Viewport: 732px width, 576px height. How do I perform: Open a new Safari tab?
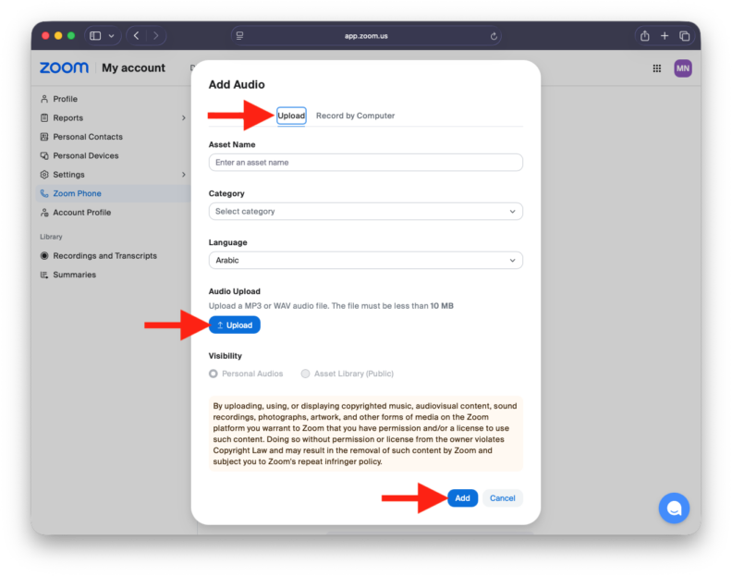click(665, 35)
